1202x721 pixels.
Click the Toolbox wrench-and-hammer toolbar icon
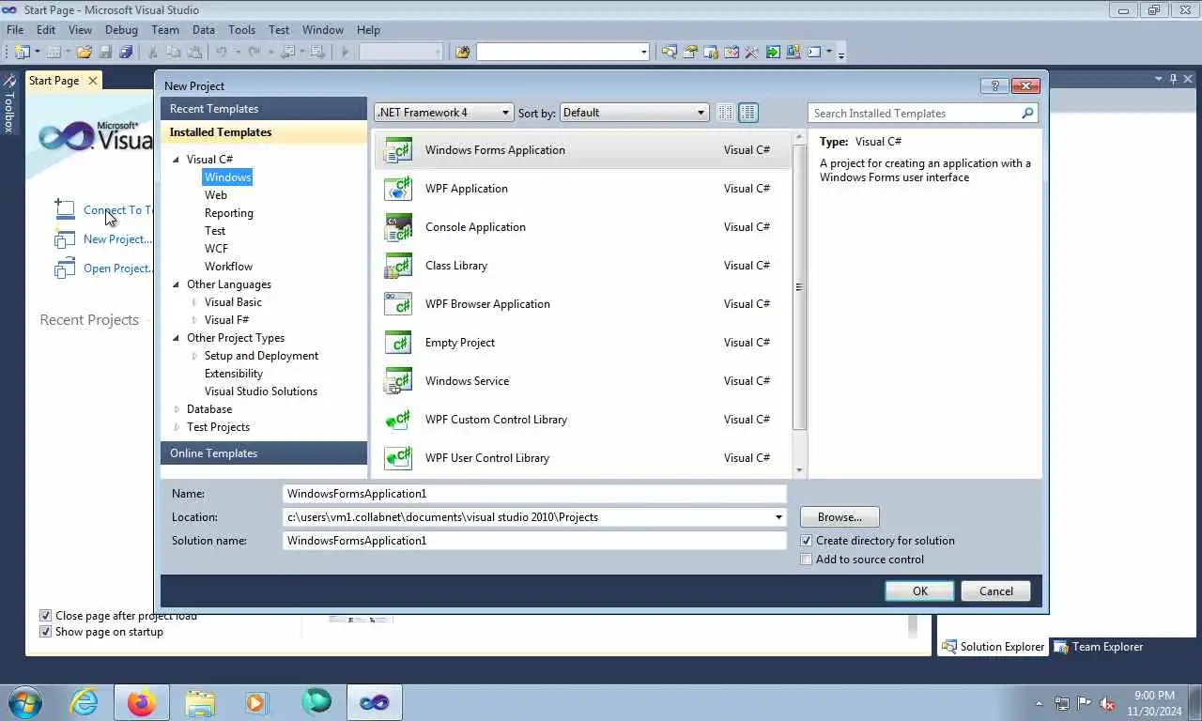[751, 52]
